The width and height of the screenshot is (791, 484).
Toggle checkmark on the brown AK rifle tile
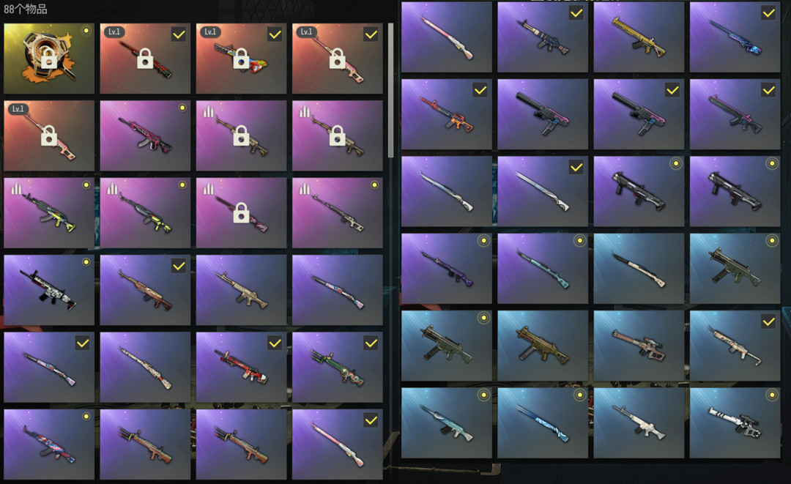(179, 266)
